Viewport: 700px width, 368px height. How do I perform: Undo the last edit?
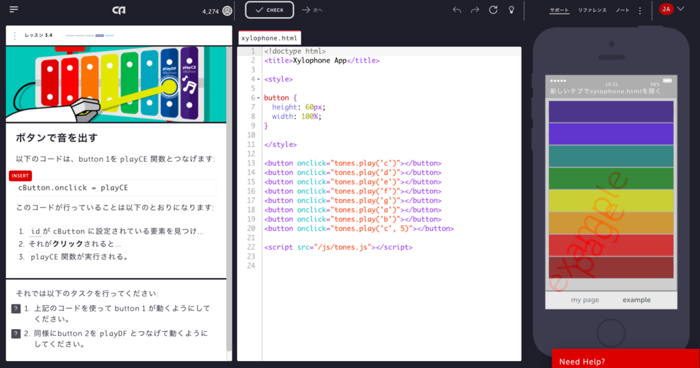[x=456, y=10]
